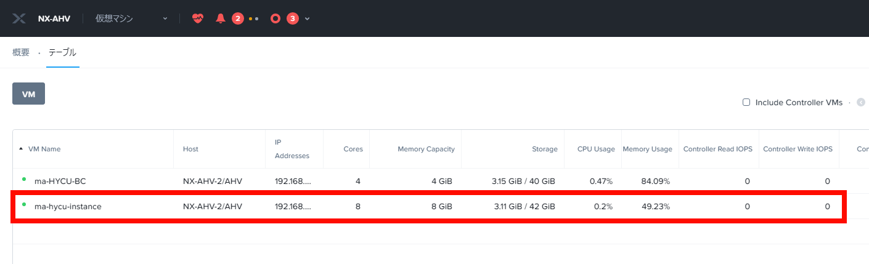The image size is (869, 264).
Task: Sort by VM Name column header
Action: pyautogui.click(x=44, y=149)
